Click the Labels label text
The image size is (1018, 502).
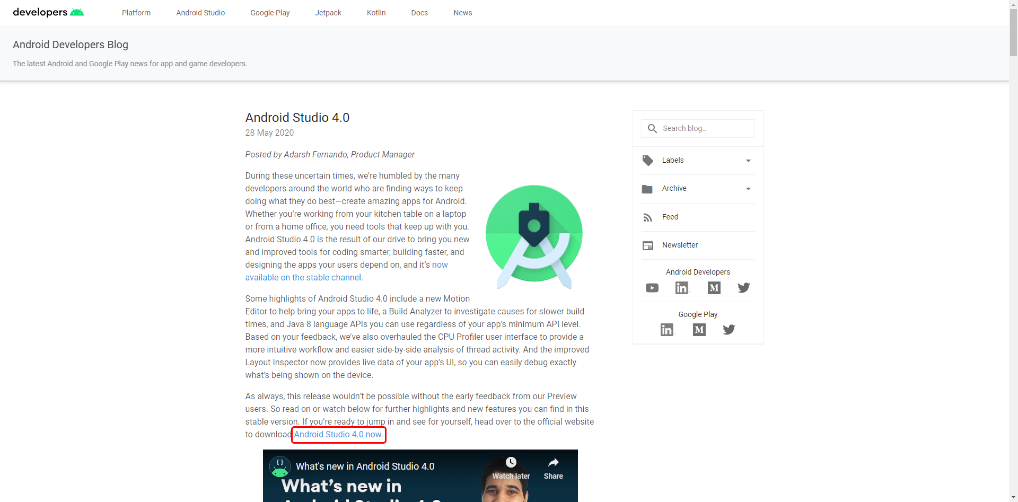[x=673, y=160]
